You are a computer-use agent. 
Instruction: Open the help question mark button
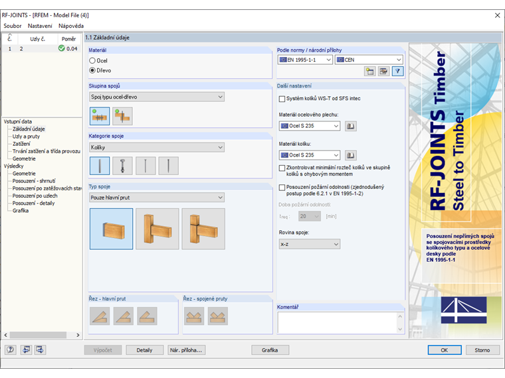point(11,349)
